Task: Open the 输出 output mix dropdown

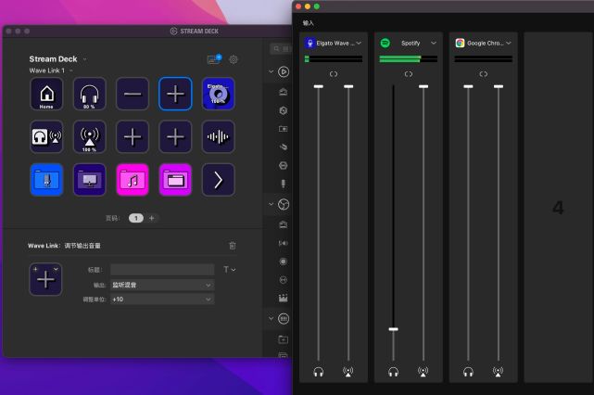Action: point(162,285)
